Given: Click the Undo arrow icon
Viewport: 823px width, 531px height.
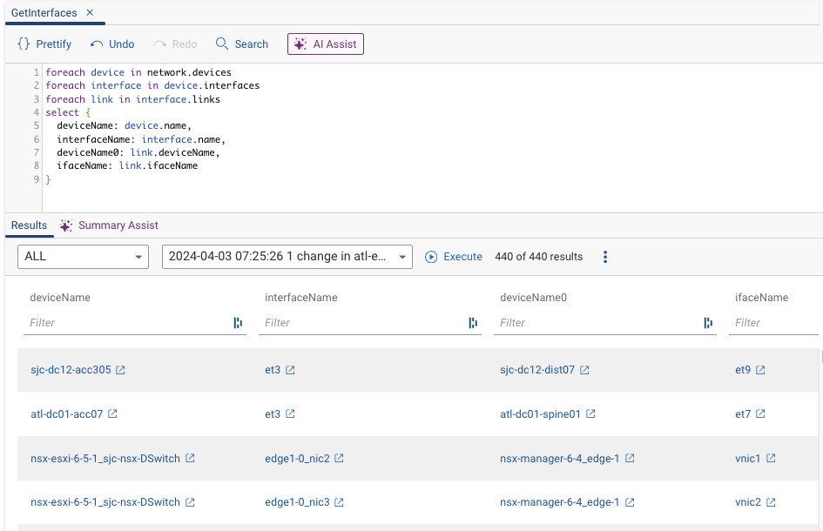Looking at the screenshot, I should click(x=97, y=44).
